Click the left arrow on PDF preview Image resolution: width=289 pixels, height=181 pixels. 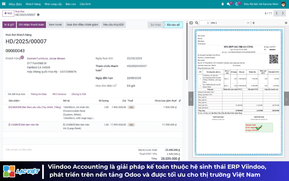click(191, 99)
